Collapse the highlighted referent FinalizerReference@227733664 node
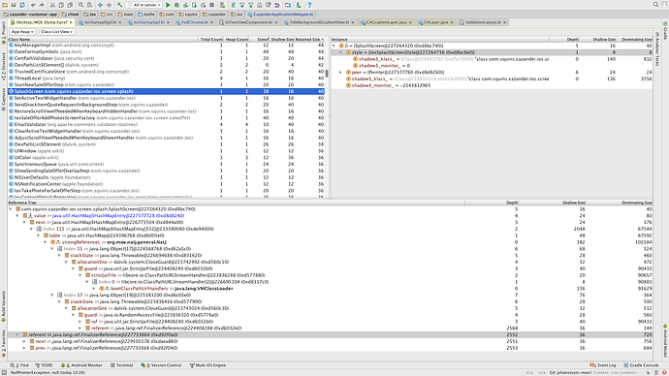The image size is (669, 376). (x=17, y=335)
